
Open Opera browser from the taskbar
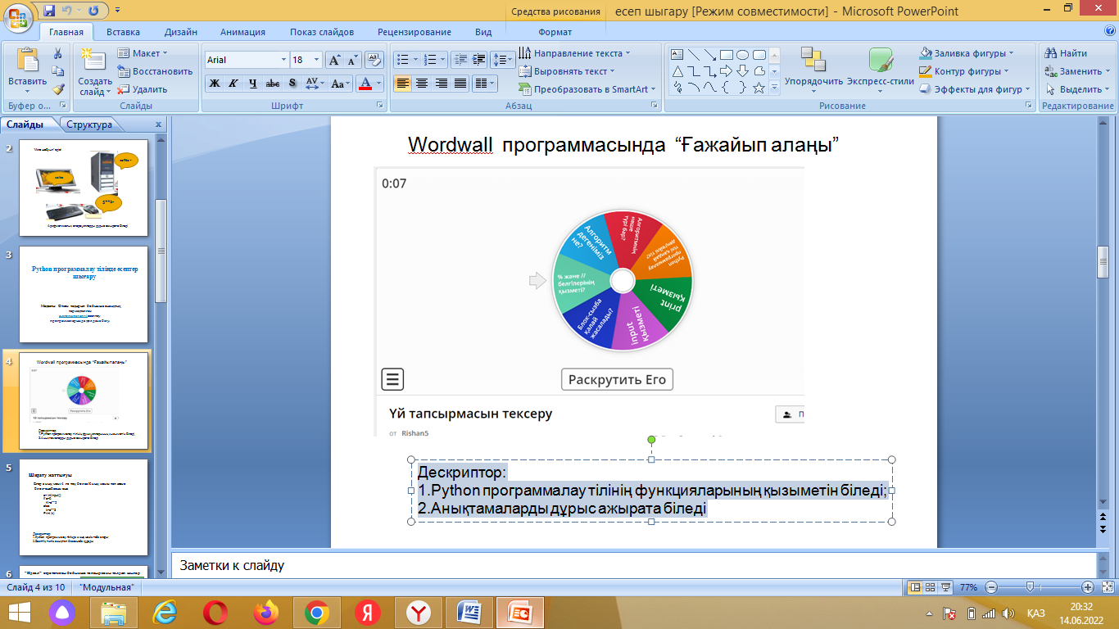(215, 612)
